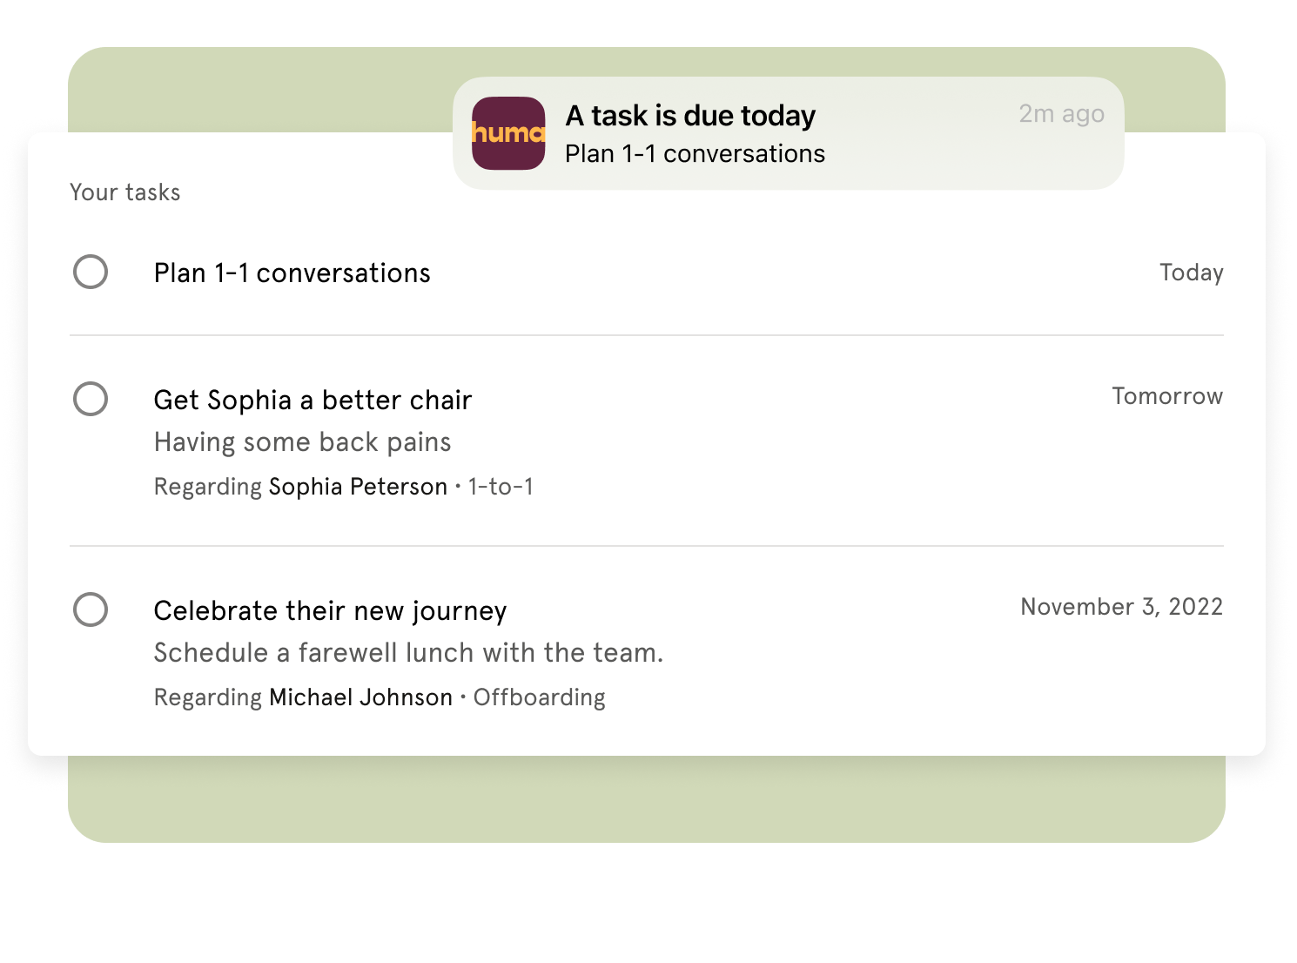The image size is (1297, 963).
Task: Click Michael Johnson's name
Action: (x=360, y=697)
